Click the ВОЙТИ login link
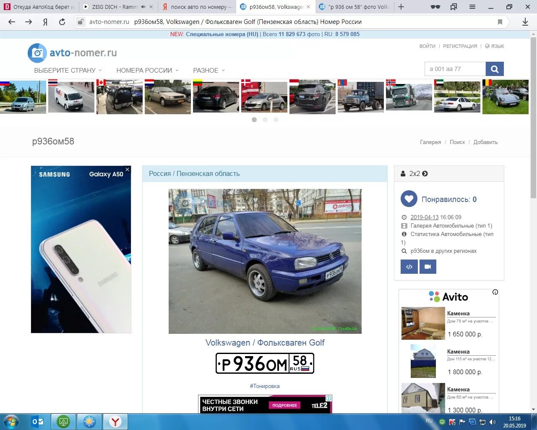The image size is (537, 430). click(x=428, y=46)
